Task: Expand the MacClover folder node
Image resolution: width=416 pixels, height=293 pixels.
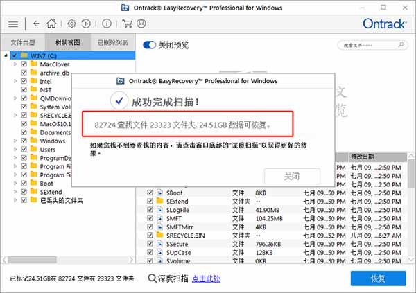Action: (15, 64)
